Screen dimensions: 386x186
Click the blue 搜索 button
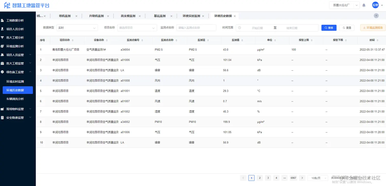tap(329, 28)
